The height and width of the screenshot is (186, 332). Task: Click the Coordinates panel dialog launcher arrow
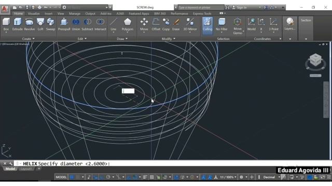pos(280,39)
